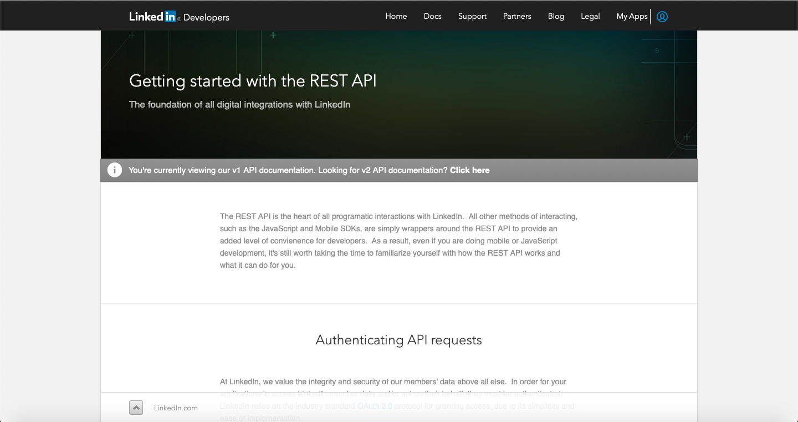
Task: Click the footer up-arrow button
Action: [x=136, y=408]
